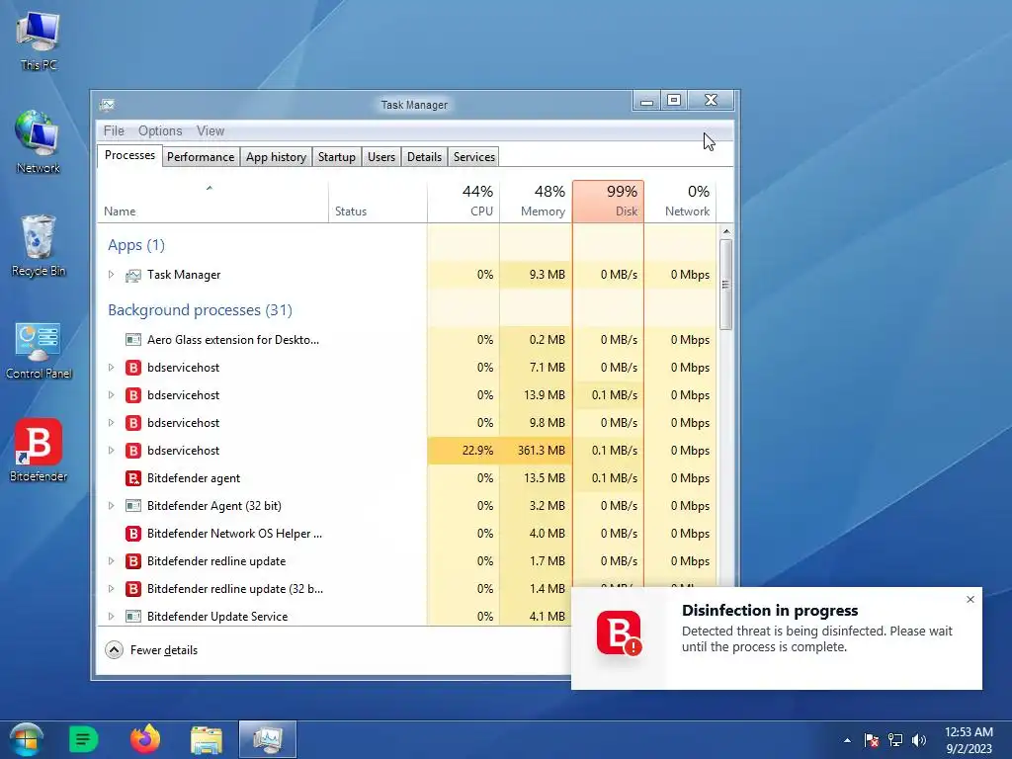1012x759 pixels.
Task: Open the Control Panel desktop icon
Action: coord(39,350)
